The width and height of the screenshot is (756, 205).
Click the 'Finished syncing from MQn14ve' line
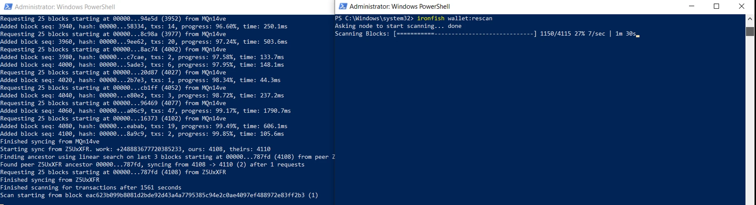coord(50,142)
